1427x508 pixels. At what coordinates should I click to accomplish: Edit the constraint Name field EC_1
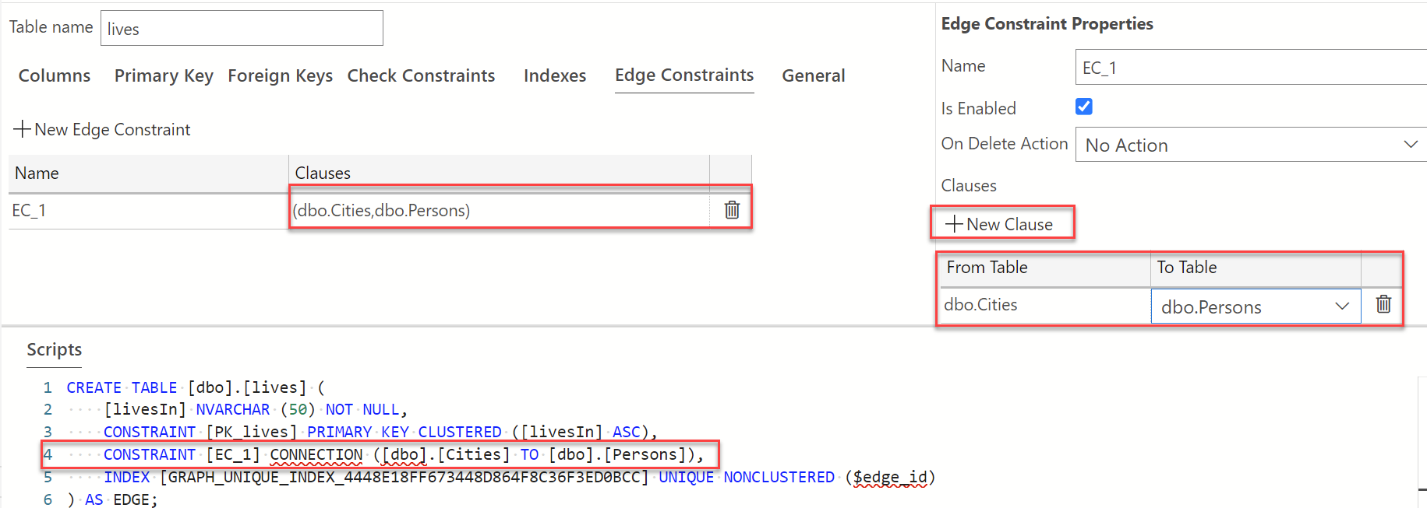coord(1250,68)
